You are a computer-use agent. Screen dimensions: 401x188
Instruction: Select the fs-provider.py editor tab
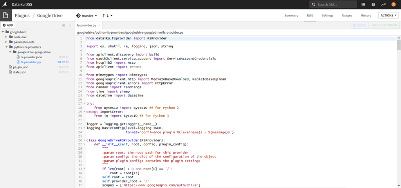click(x=87, y=25)
